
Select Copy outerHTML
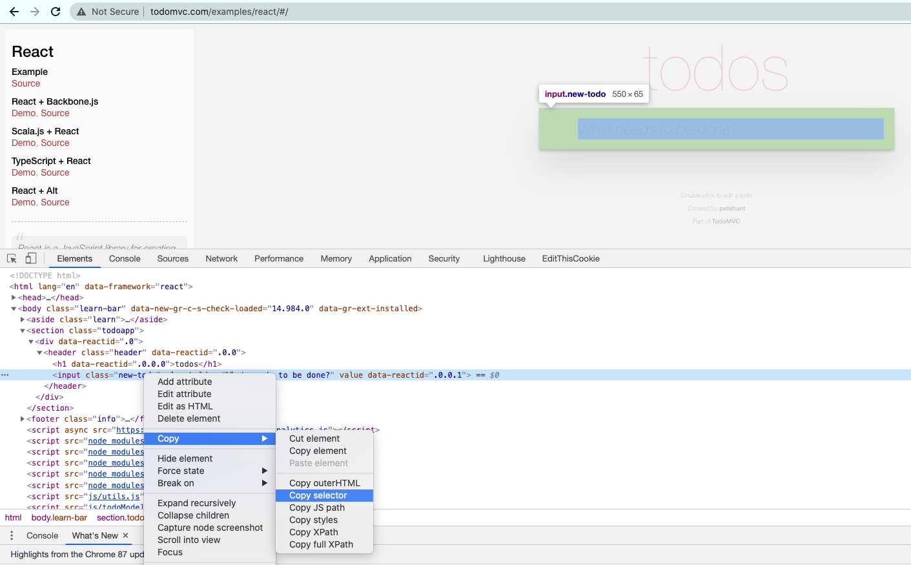[324, 483]
